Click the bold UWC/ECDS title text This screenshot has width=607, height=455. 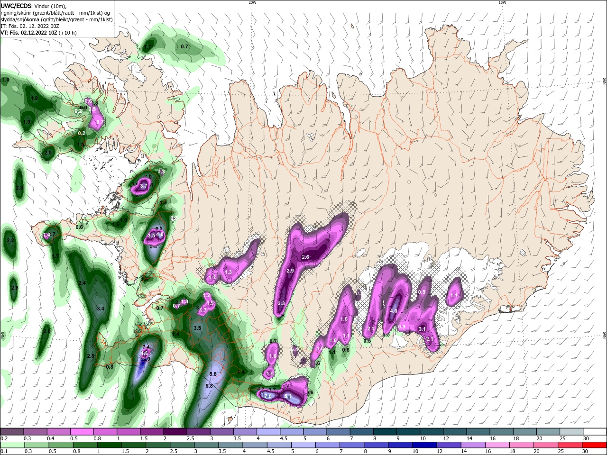[x=16, y=6]
